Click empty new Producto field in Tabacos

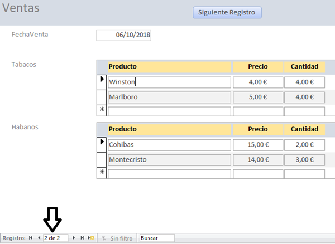169,111
